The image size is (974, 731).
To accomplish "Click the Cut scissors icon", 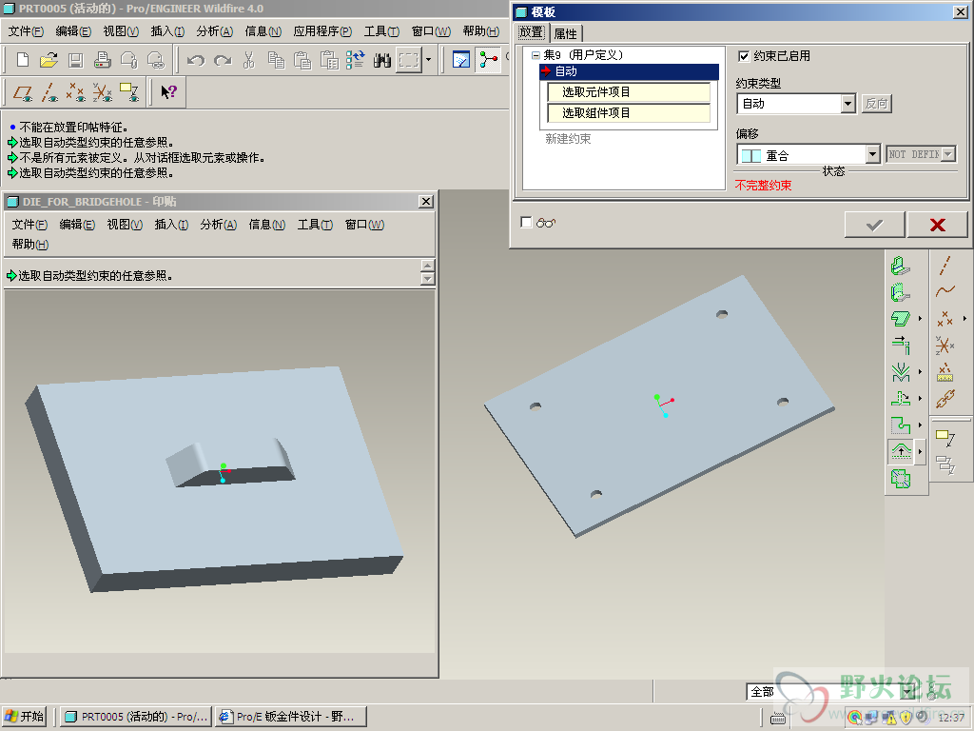I will coord(249,60).
